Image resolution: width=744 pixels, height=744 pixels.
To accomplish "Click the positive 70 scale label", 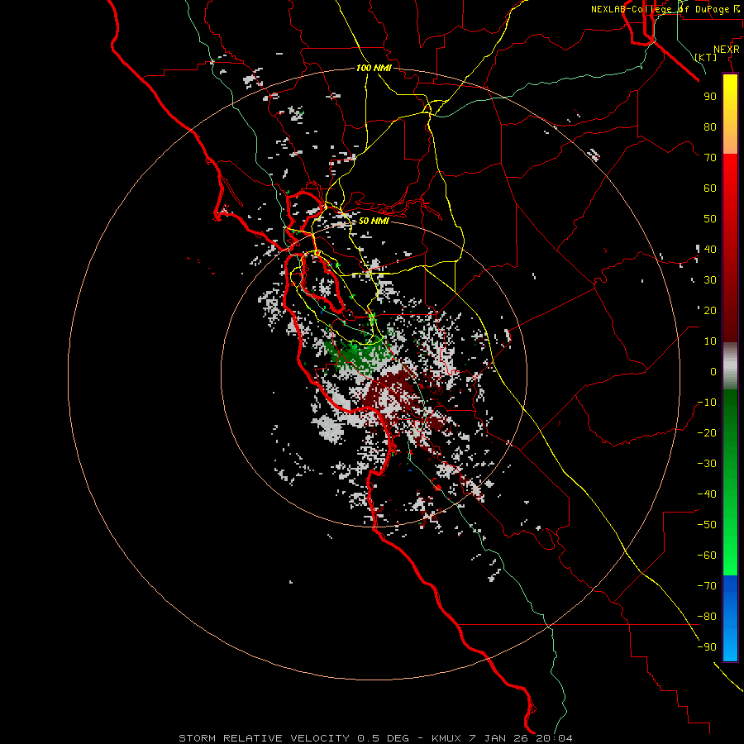I will pyautogui.click(x=710, y=158).
